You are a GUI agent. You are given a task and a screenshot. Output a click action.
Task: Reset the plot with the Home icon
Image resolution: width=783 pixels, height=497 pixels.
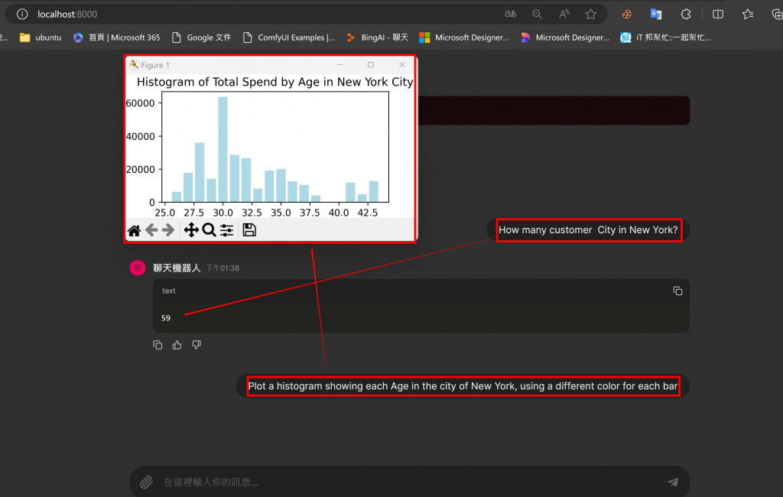tap(134, 230)
